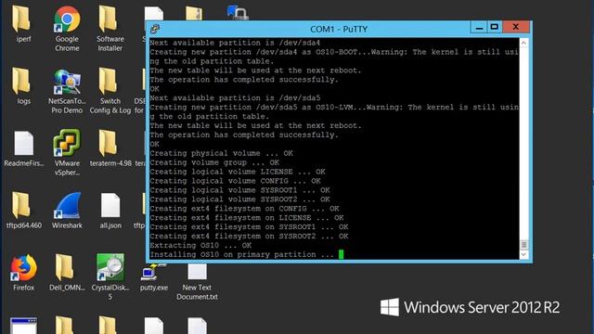Click the PuTTY scrollbar up arrow

pyautogui.click(x=523, y=43)
